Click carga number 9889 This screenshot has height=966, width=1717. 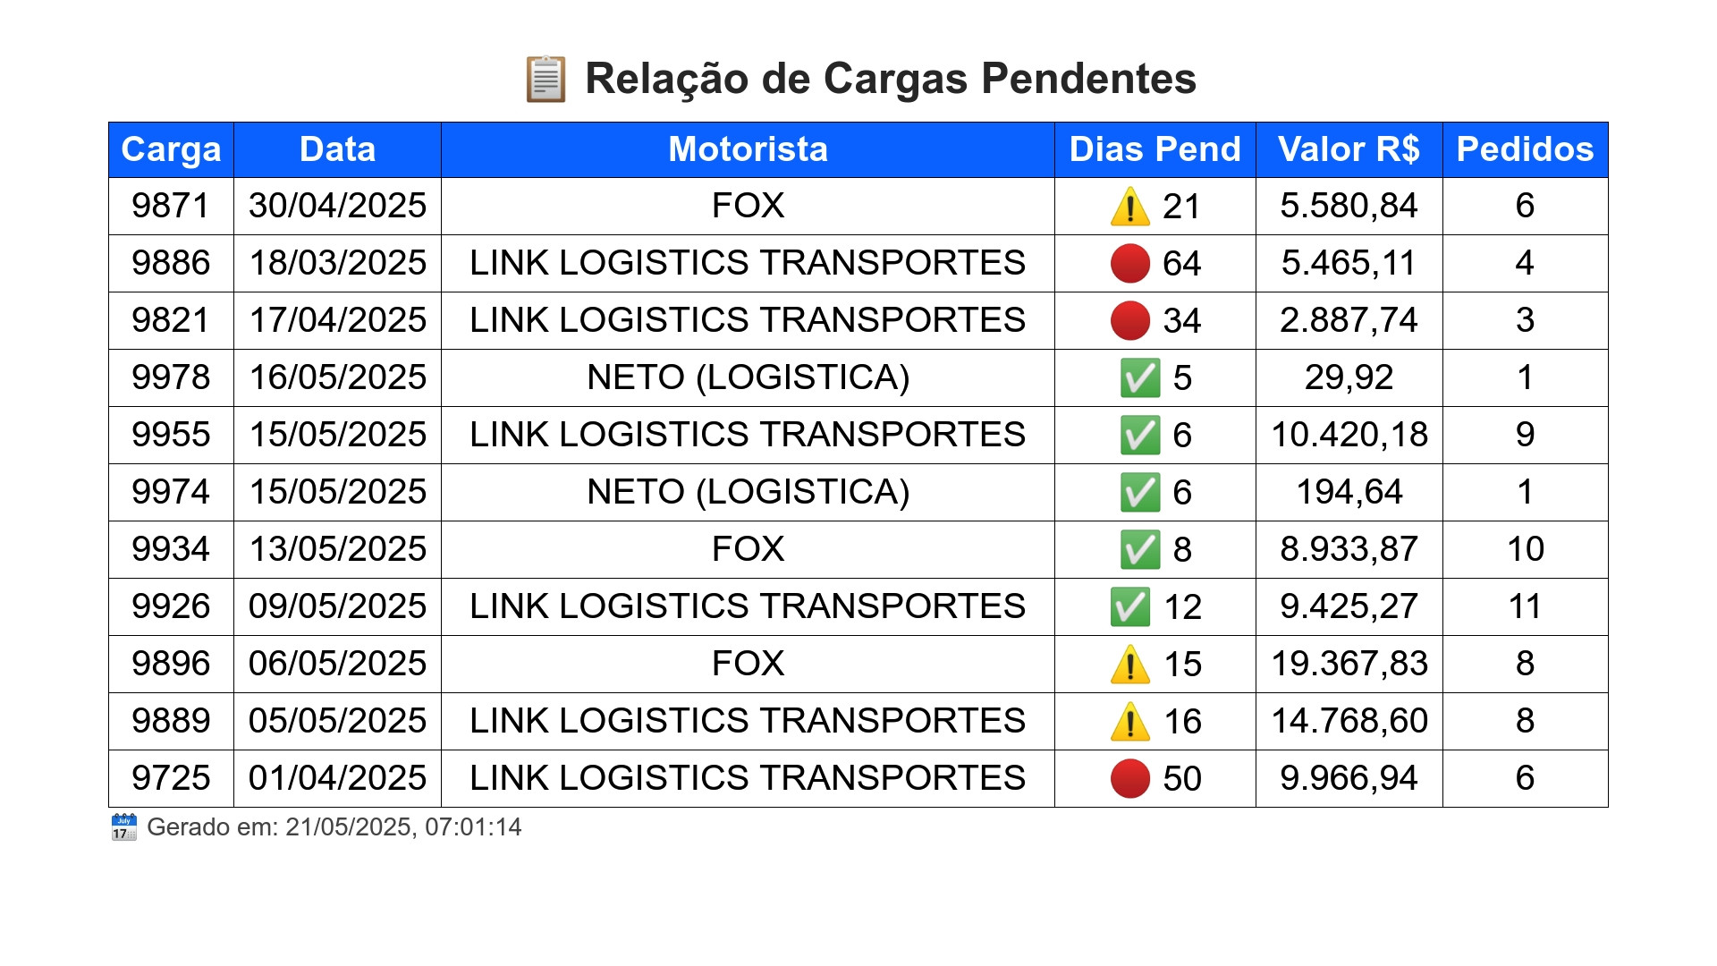(171, 721)
